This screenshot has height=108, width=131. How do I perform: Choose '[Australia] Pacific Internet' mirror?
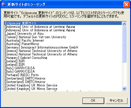coord(63,41)
